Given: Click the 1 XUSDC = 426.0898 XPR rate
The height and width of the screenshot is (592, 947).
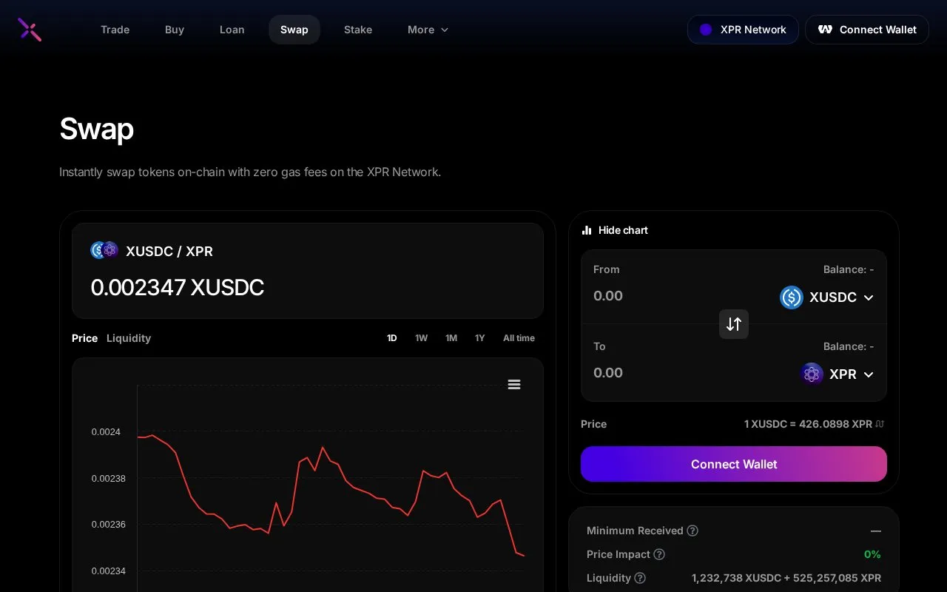Looking at the screenshot, I should coord(808,424).
